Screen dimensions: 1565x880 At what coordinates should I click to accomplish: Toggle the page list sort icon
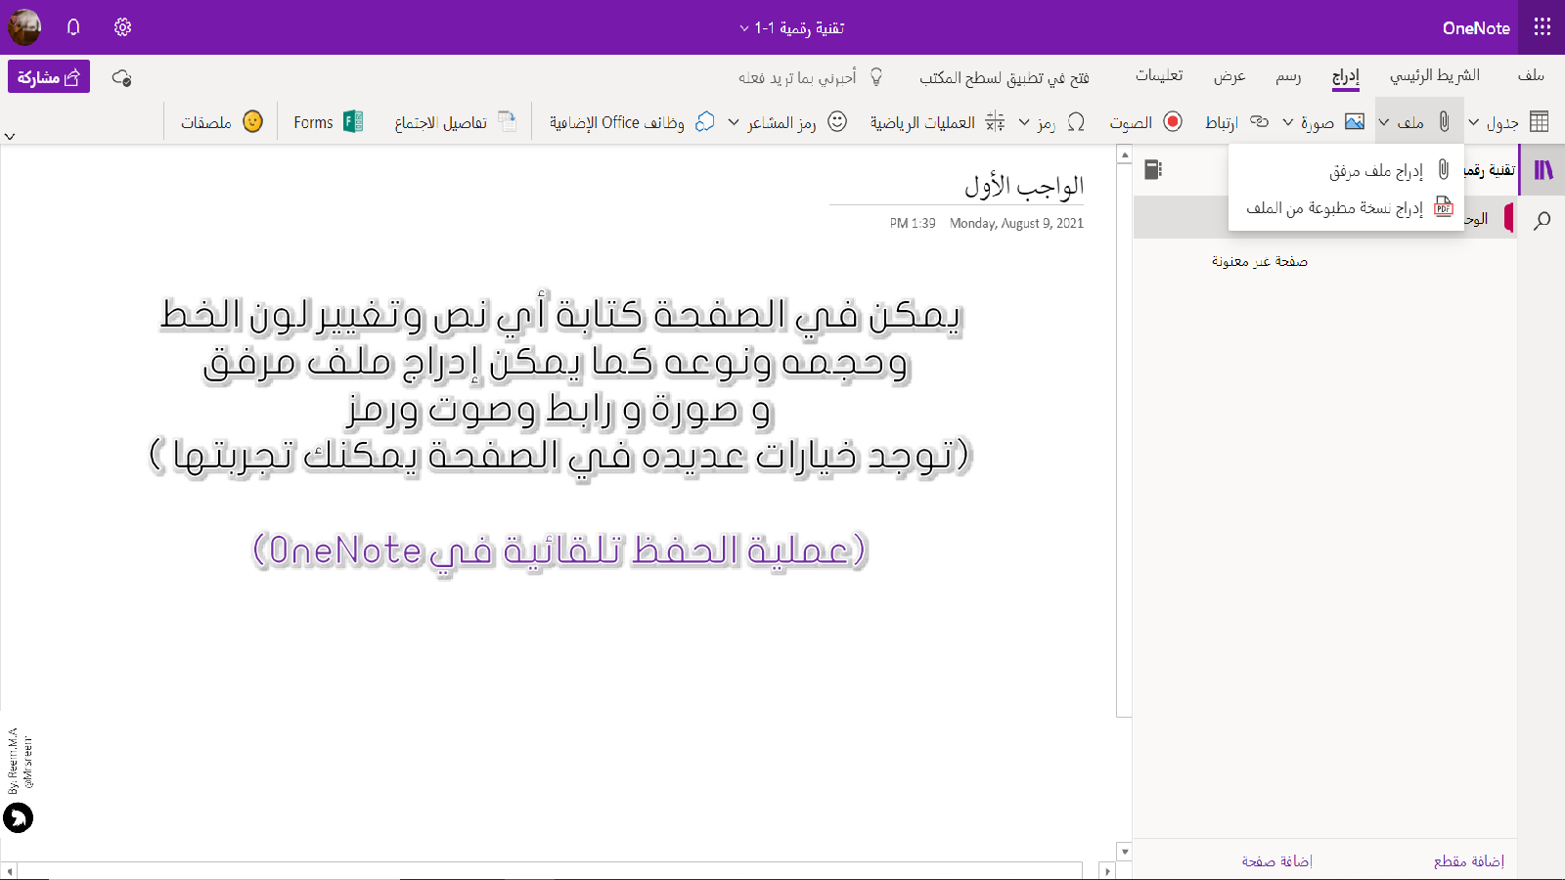pyautogui.click(x=1153, y=170)
